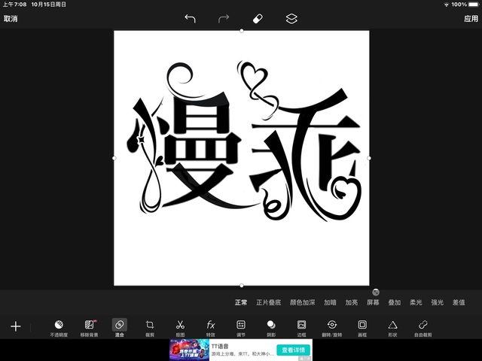Select the 抠图 scissors cutout tool
Viewport: 482px width, 361px height.
pos(180,327)
